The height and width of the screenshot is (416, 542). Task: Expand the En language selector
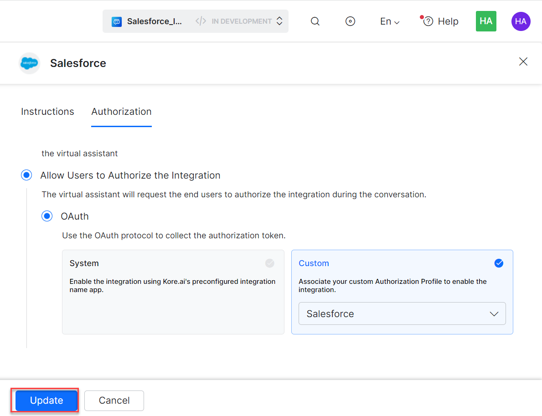[x=390, y=21]
